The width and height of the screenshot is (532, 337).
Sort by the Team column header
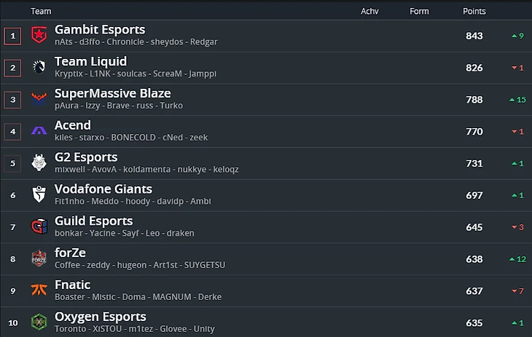41,12
